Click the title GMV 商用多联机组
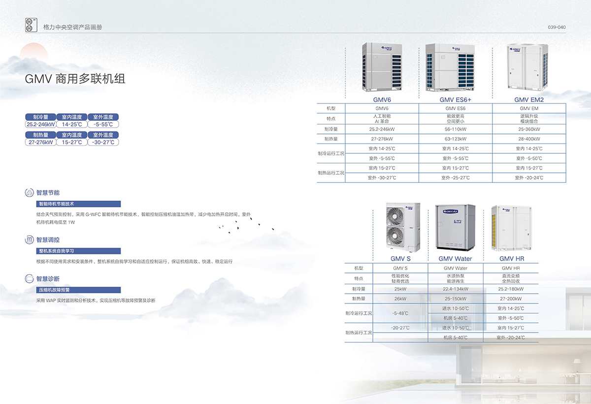The image size is (591, 404). click(x=75, y=79)
